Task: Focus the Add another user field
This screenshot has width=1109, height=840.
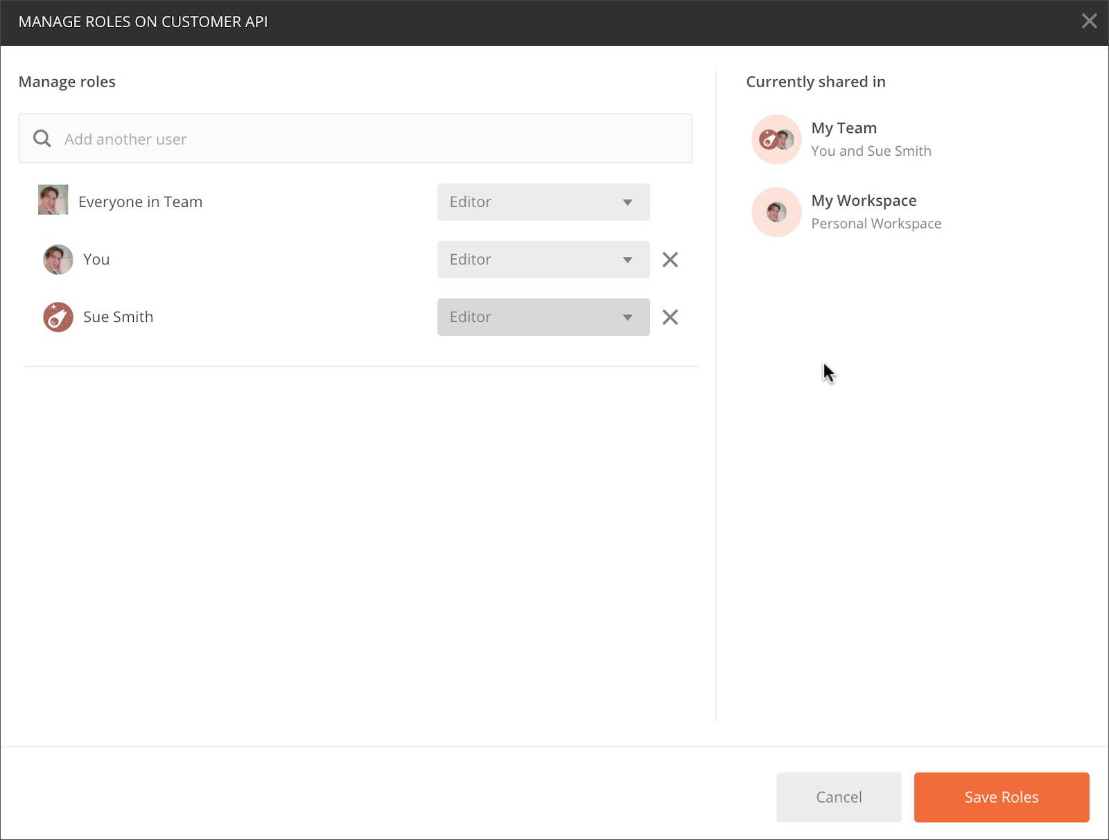Action: click(x=355, y=138)
